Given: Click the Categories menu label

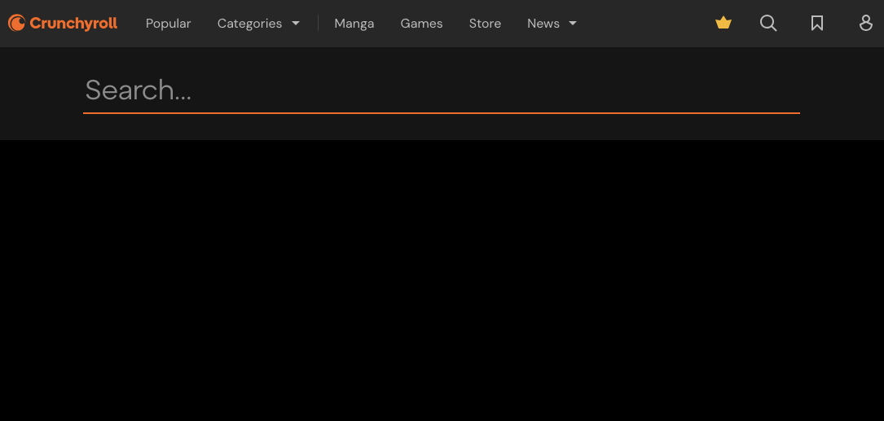Looking at the screenshot, I should pos(249,24).
